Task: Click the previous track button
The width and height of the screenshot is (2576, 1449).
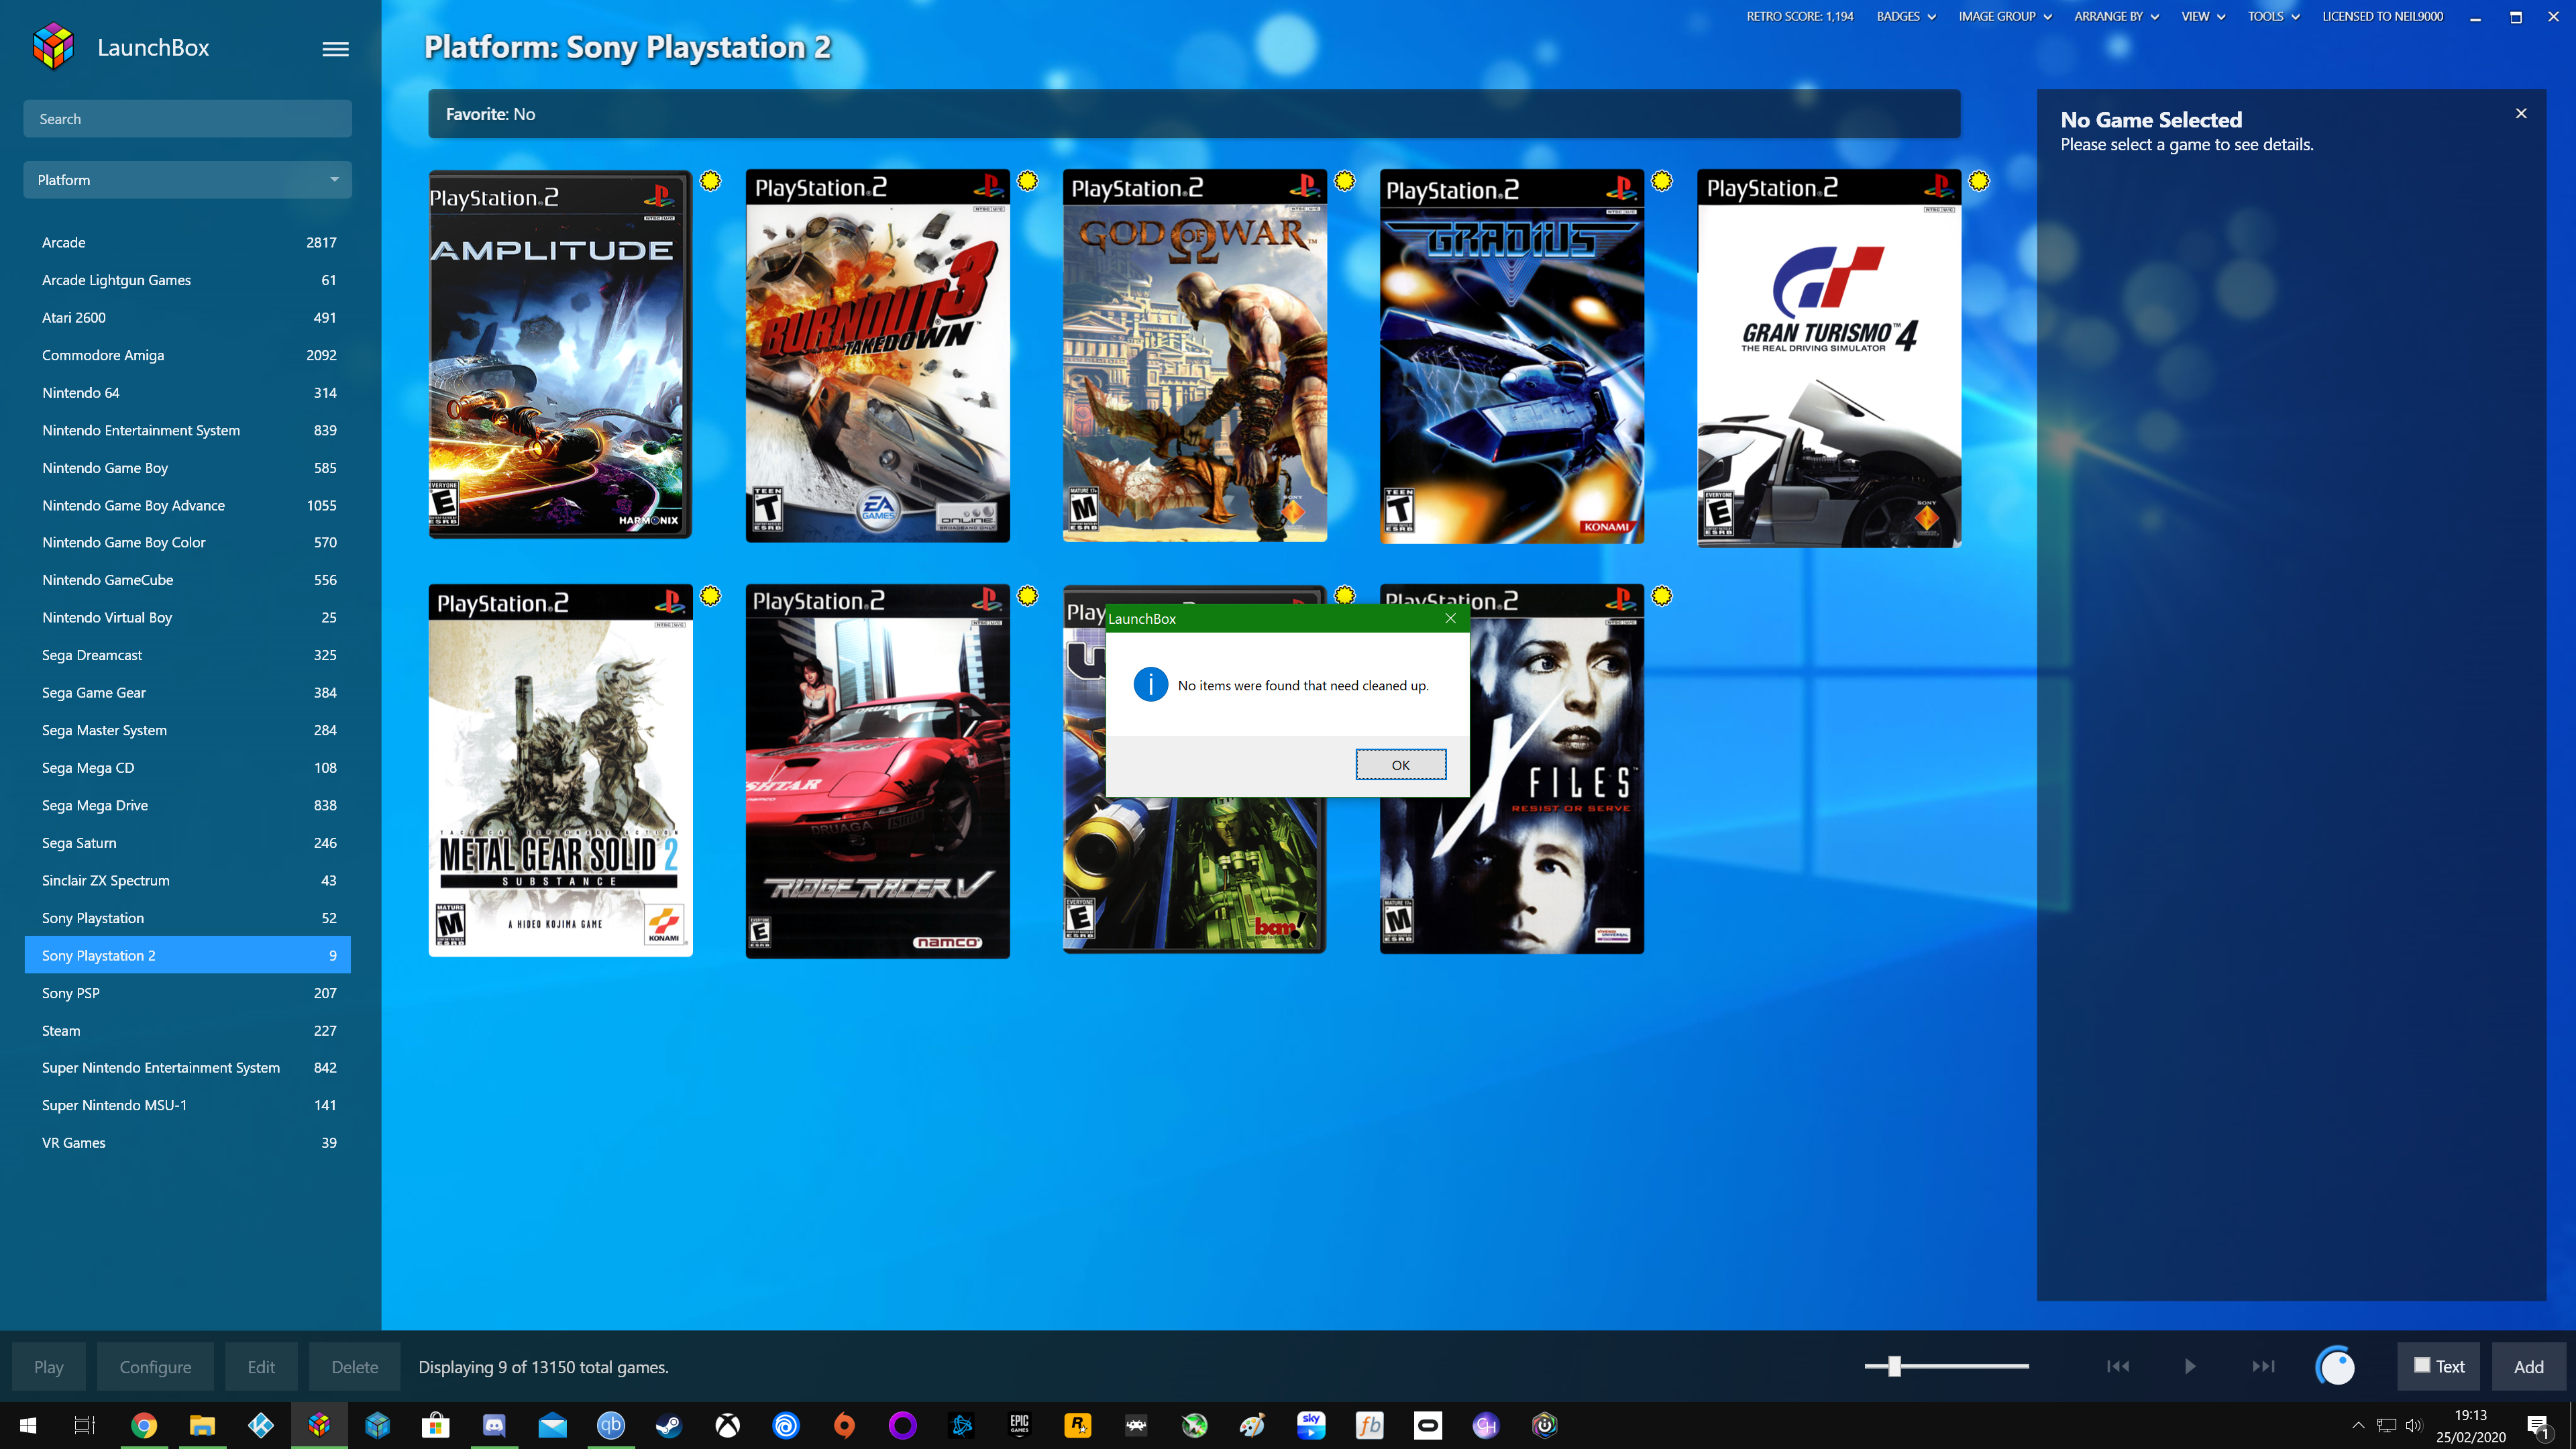Action: (2117, 1366)
